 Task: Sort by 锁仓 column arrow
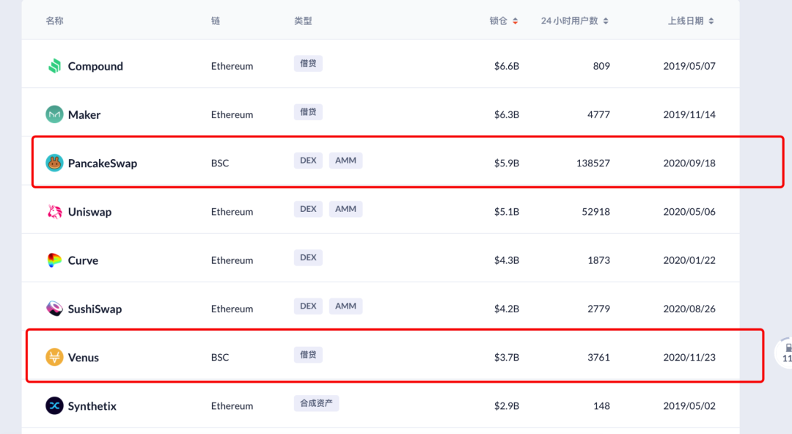pos(515,21)
